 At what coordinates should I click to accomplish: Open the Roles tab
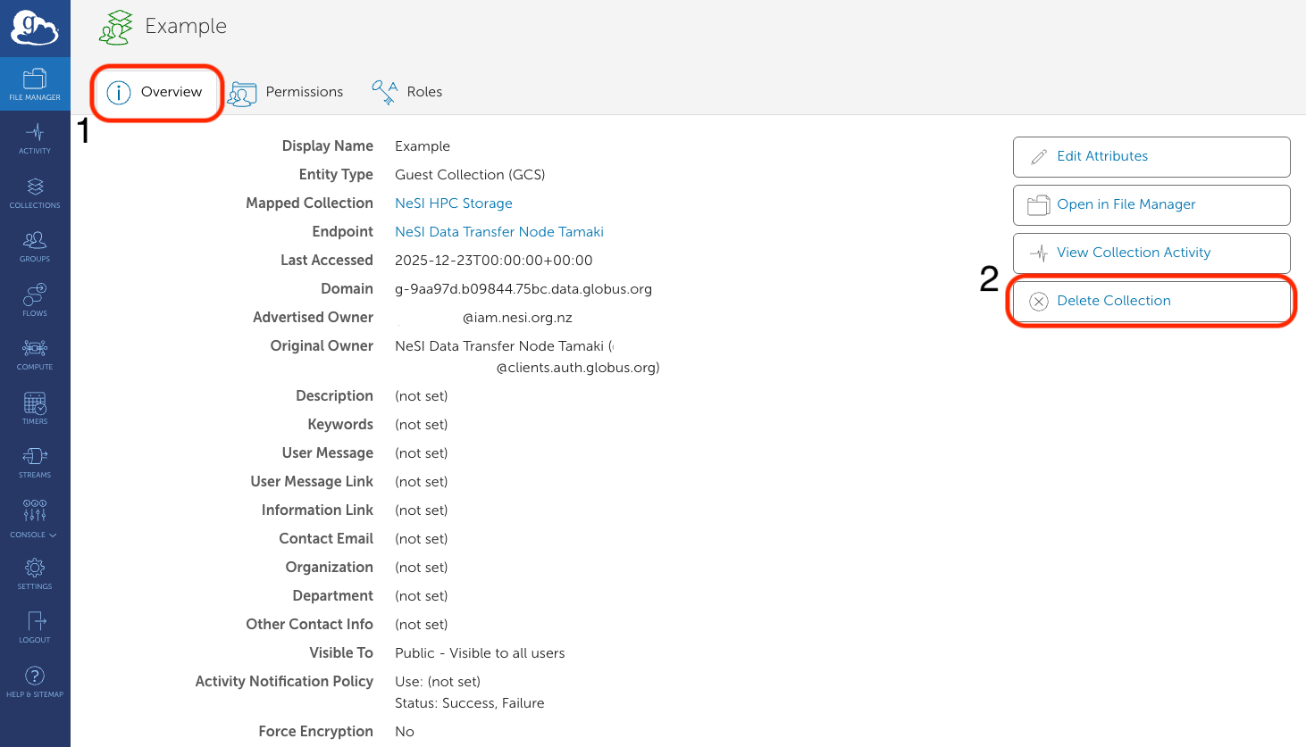coord(407,92)
